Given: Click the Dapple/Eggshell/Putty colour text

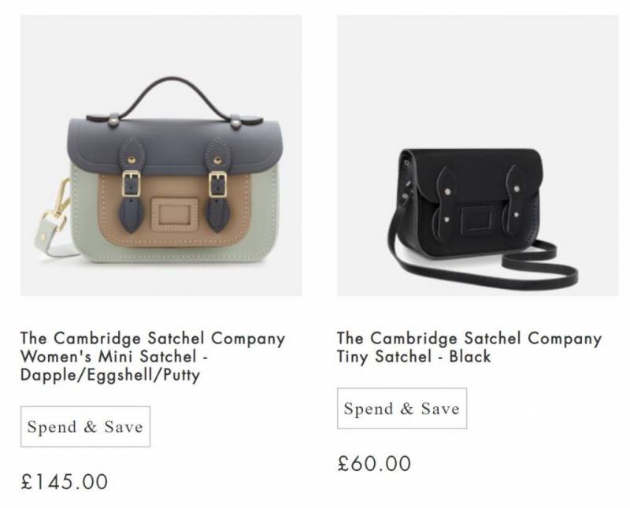Looking at the screenshot, I should pyautogui.click(x=110, y=376).
